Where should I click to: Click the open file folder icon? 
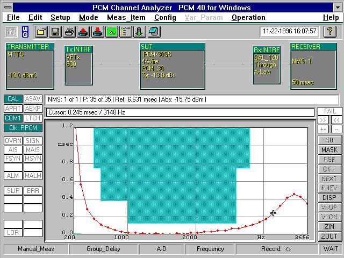coord(41,31)
